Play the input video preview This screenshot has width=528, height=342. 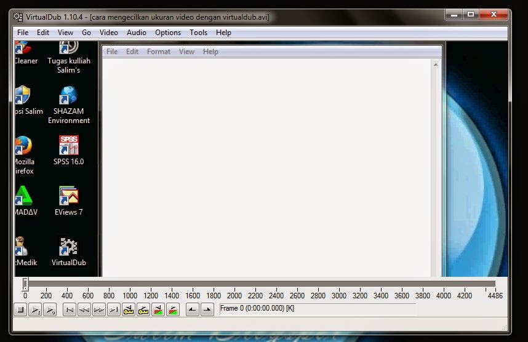click(35, 309)
